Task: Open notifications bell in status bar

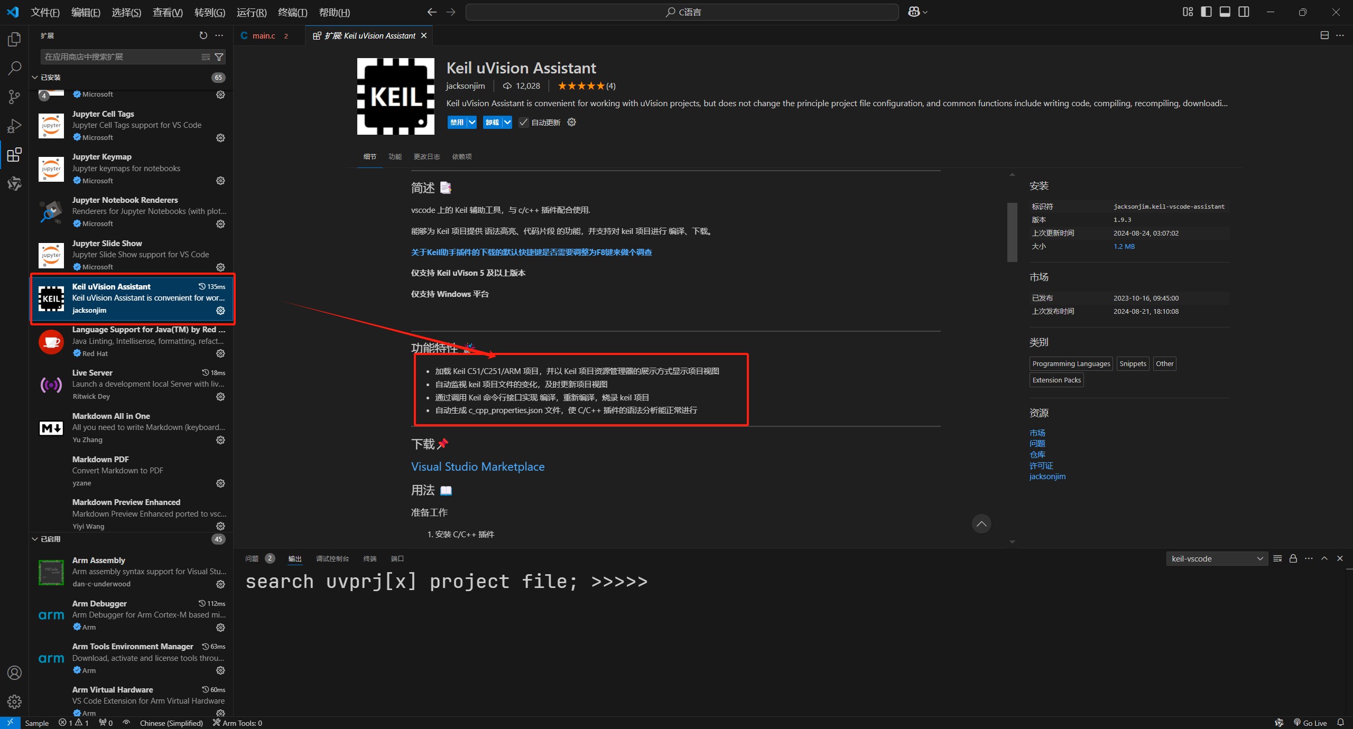Action: coord(1340,723)
